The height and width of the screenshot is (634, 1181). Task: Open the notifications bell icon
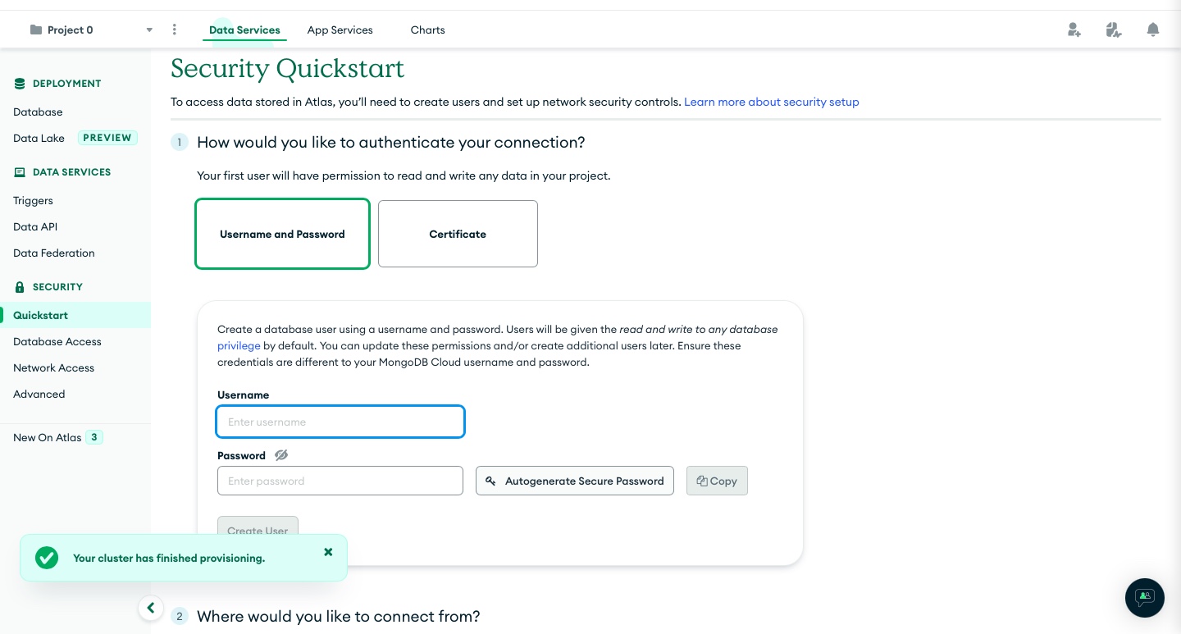(x=1153, y=30)
